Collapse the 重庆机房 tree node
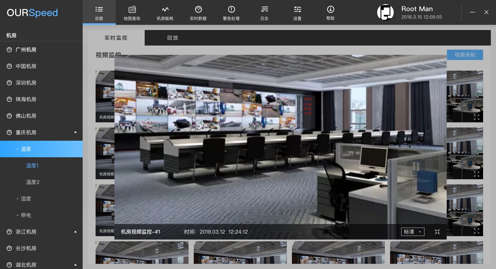 click(x=75, y=132)
